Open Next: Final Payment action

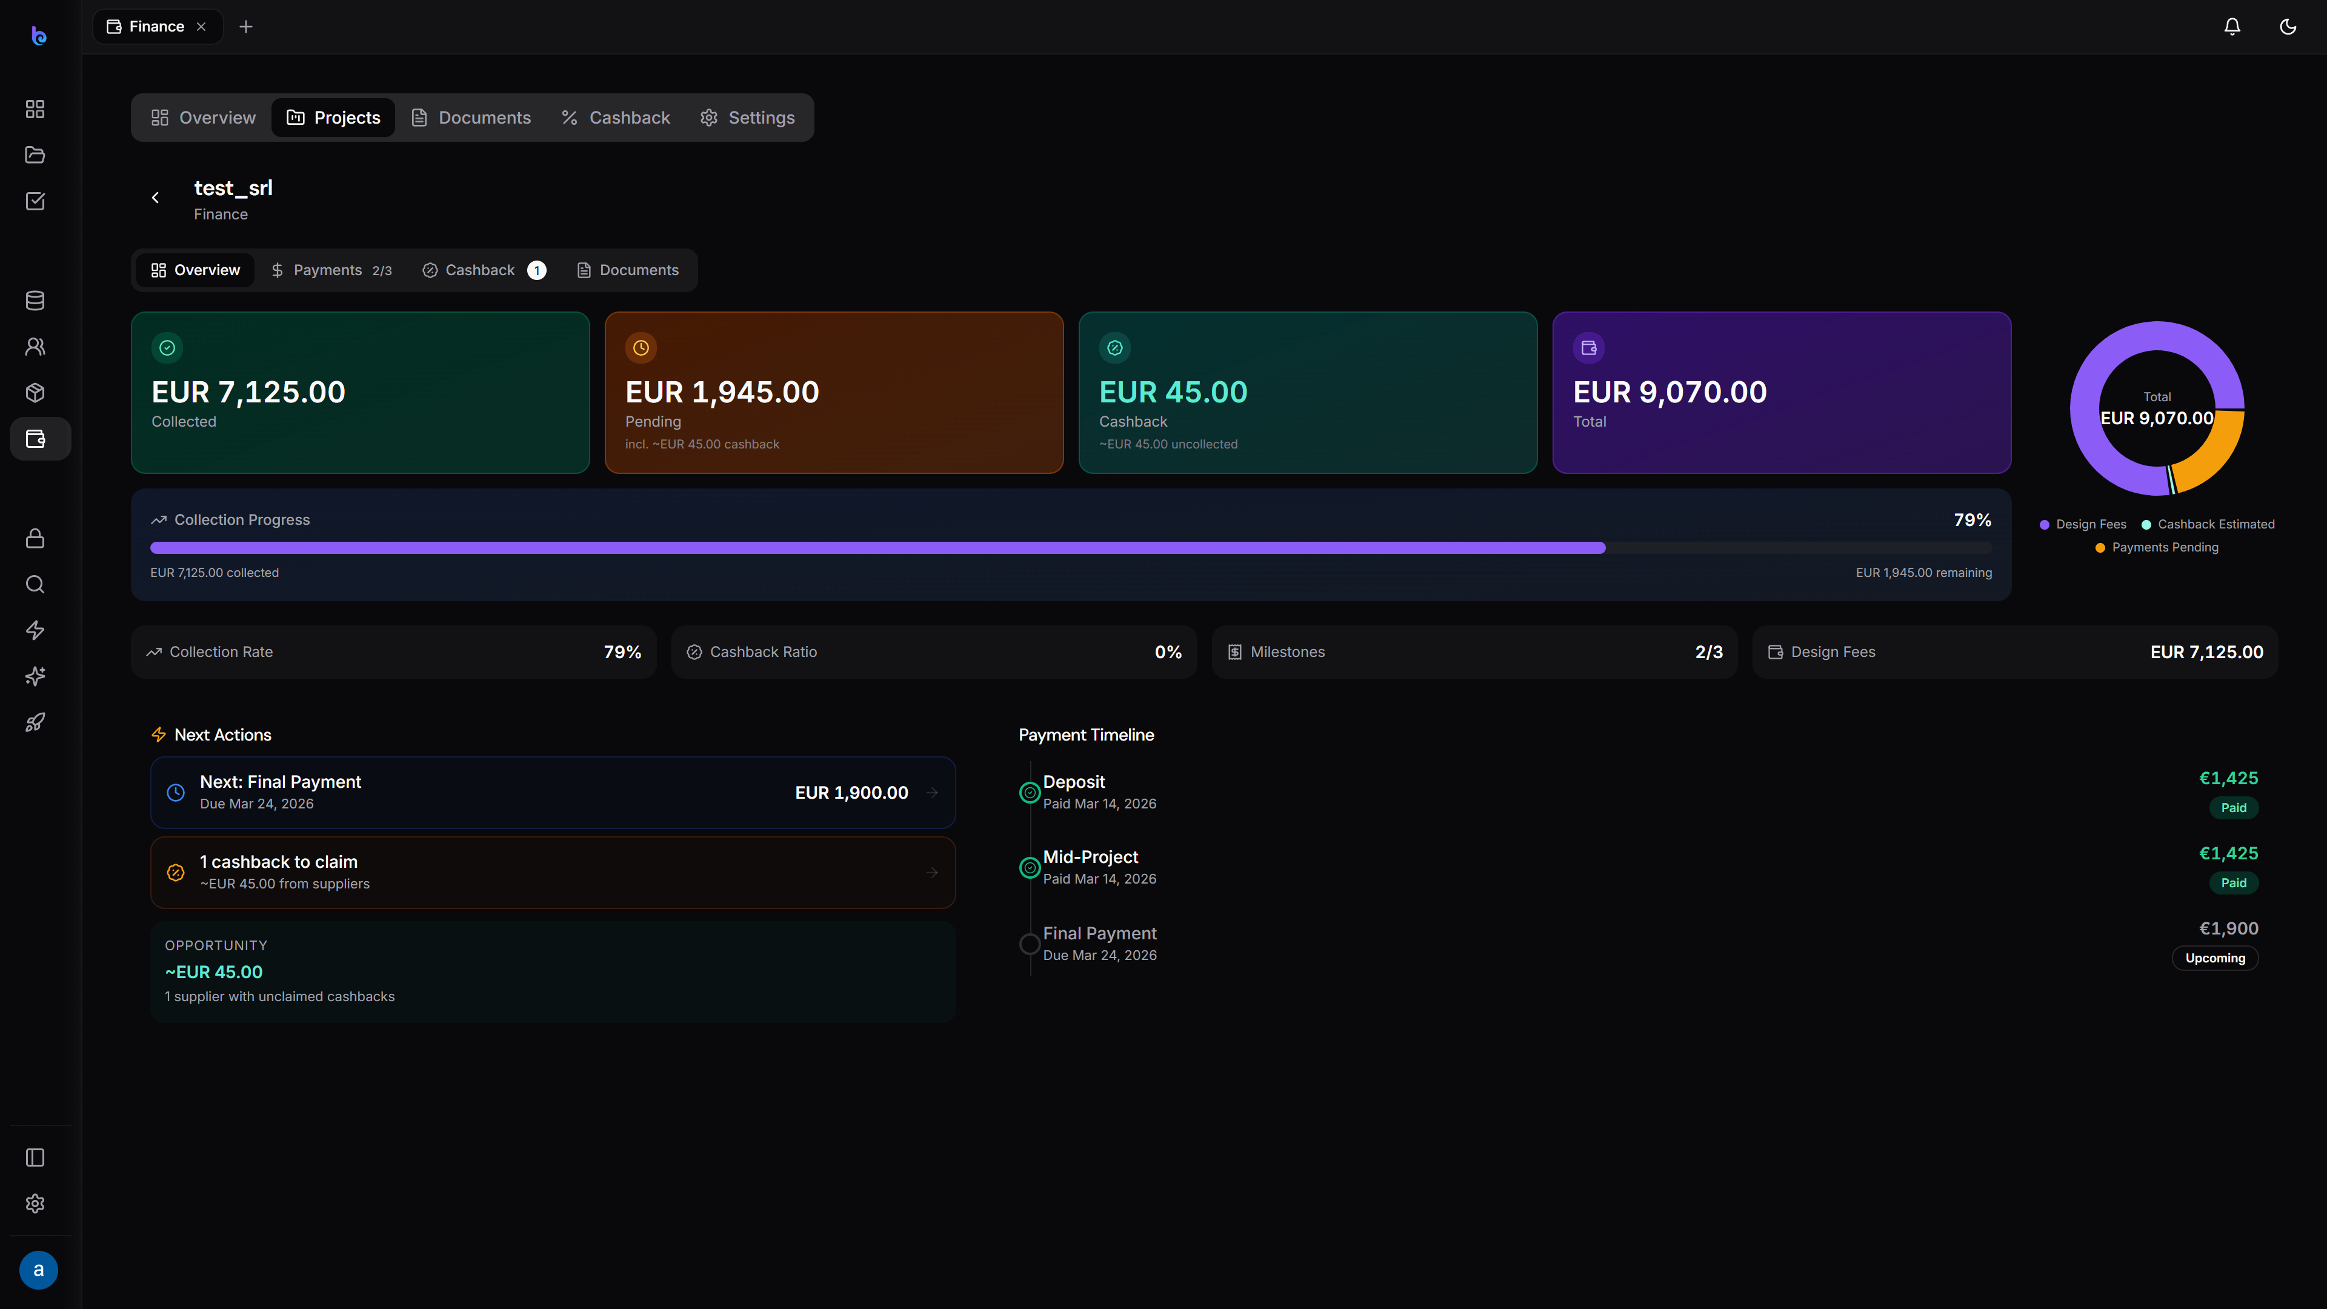(x=553, y=792)
